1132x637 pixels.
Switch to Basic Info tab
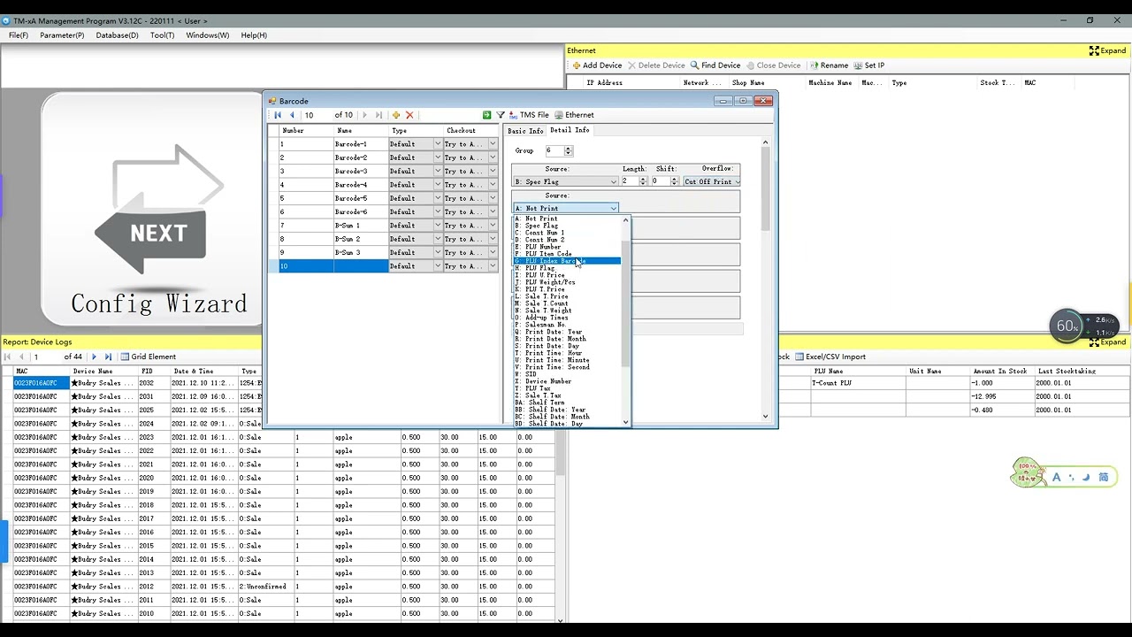click(x=525, y=130)
